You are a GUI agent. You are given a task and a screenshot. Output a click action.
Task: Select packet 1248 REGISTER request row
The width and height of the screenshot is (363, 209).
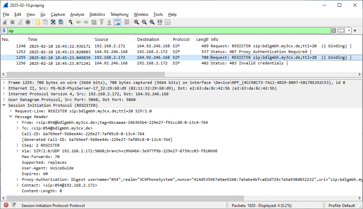[181, 46]
